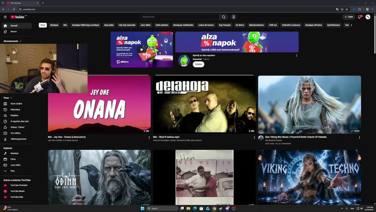Click the Translate page icon in address bar

(337, 9)
